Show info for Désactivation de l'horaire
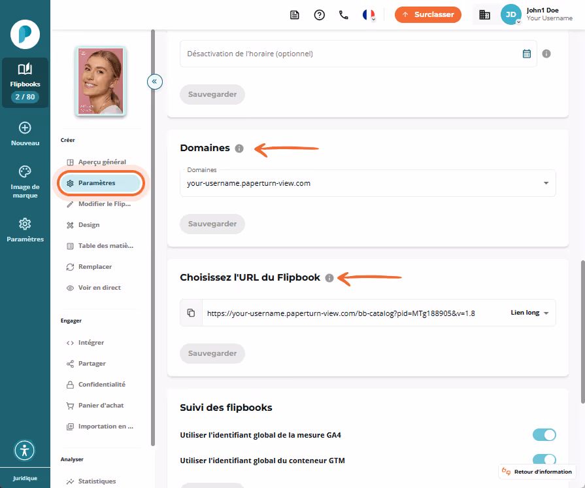585x488 pixels. coord(546,54)
